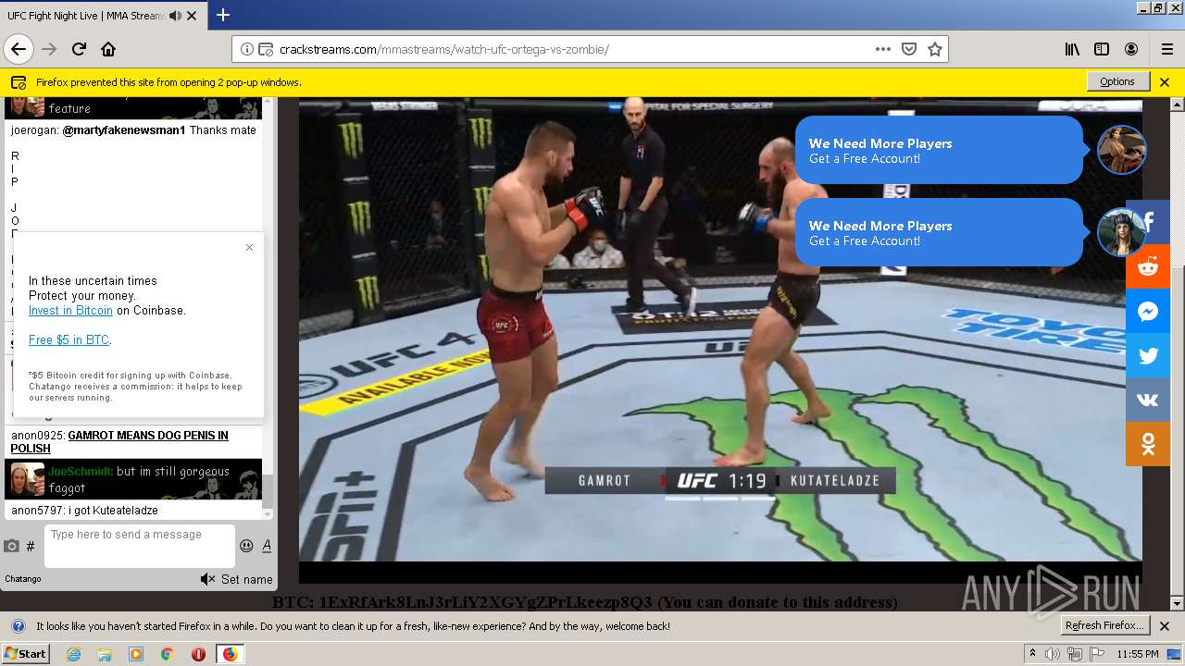Share via Facebook Messenger
Image resolution: width=1185 pixels, height=666 pixels.
[x=1148, y=311]
